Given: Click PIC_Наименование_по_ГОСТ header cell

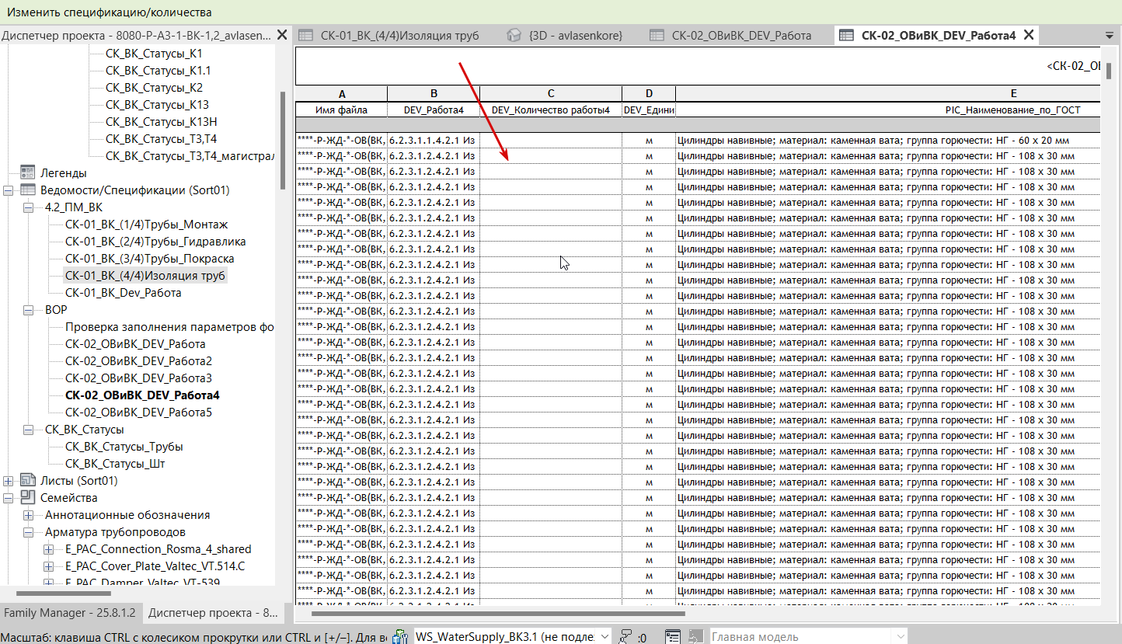Looking at the screenshot, I should pos(888,110).
